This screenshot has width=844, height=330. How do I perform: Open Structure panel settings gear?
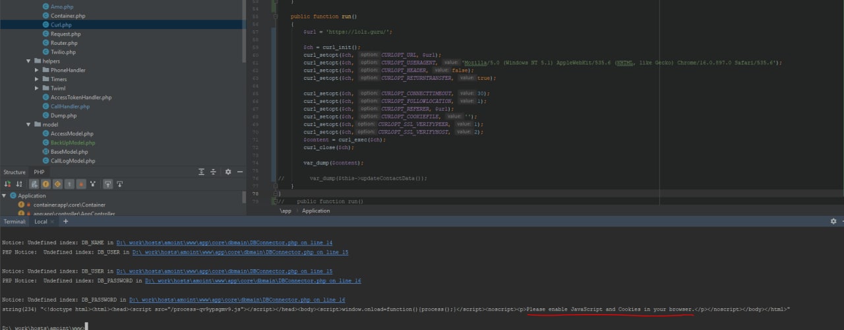coord(228,172)
